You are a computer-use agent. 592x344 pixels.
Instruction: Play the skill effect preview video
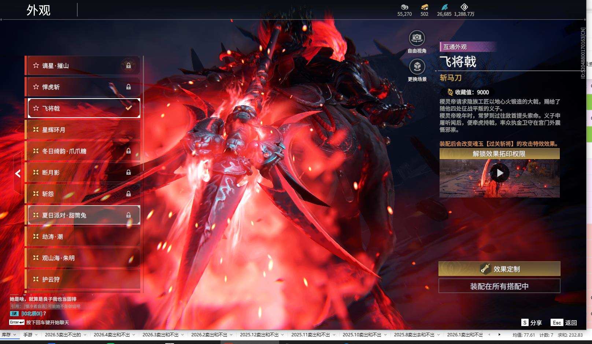coord(500,173)
